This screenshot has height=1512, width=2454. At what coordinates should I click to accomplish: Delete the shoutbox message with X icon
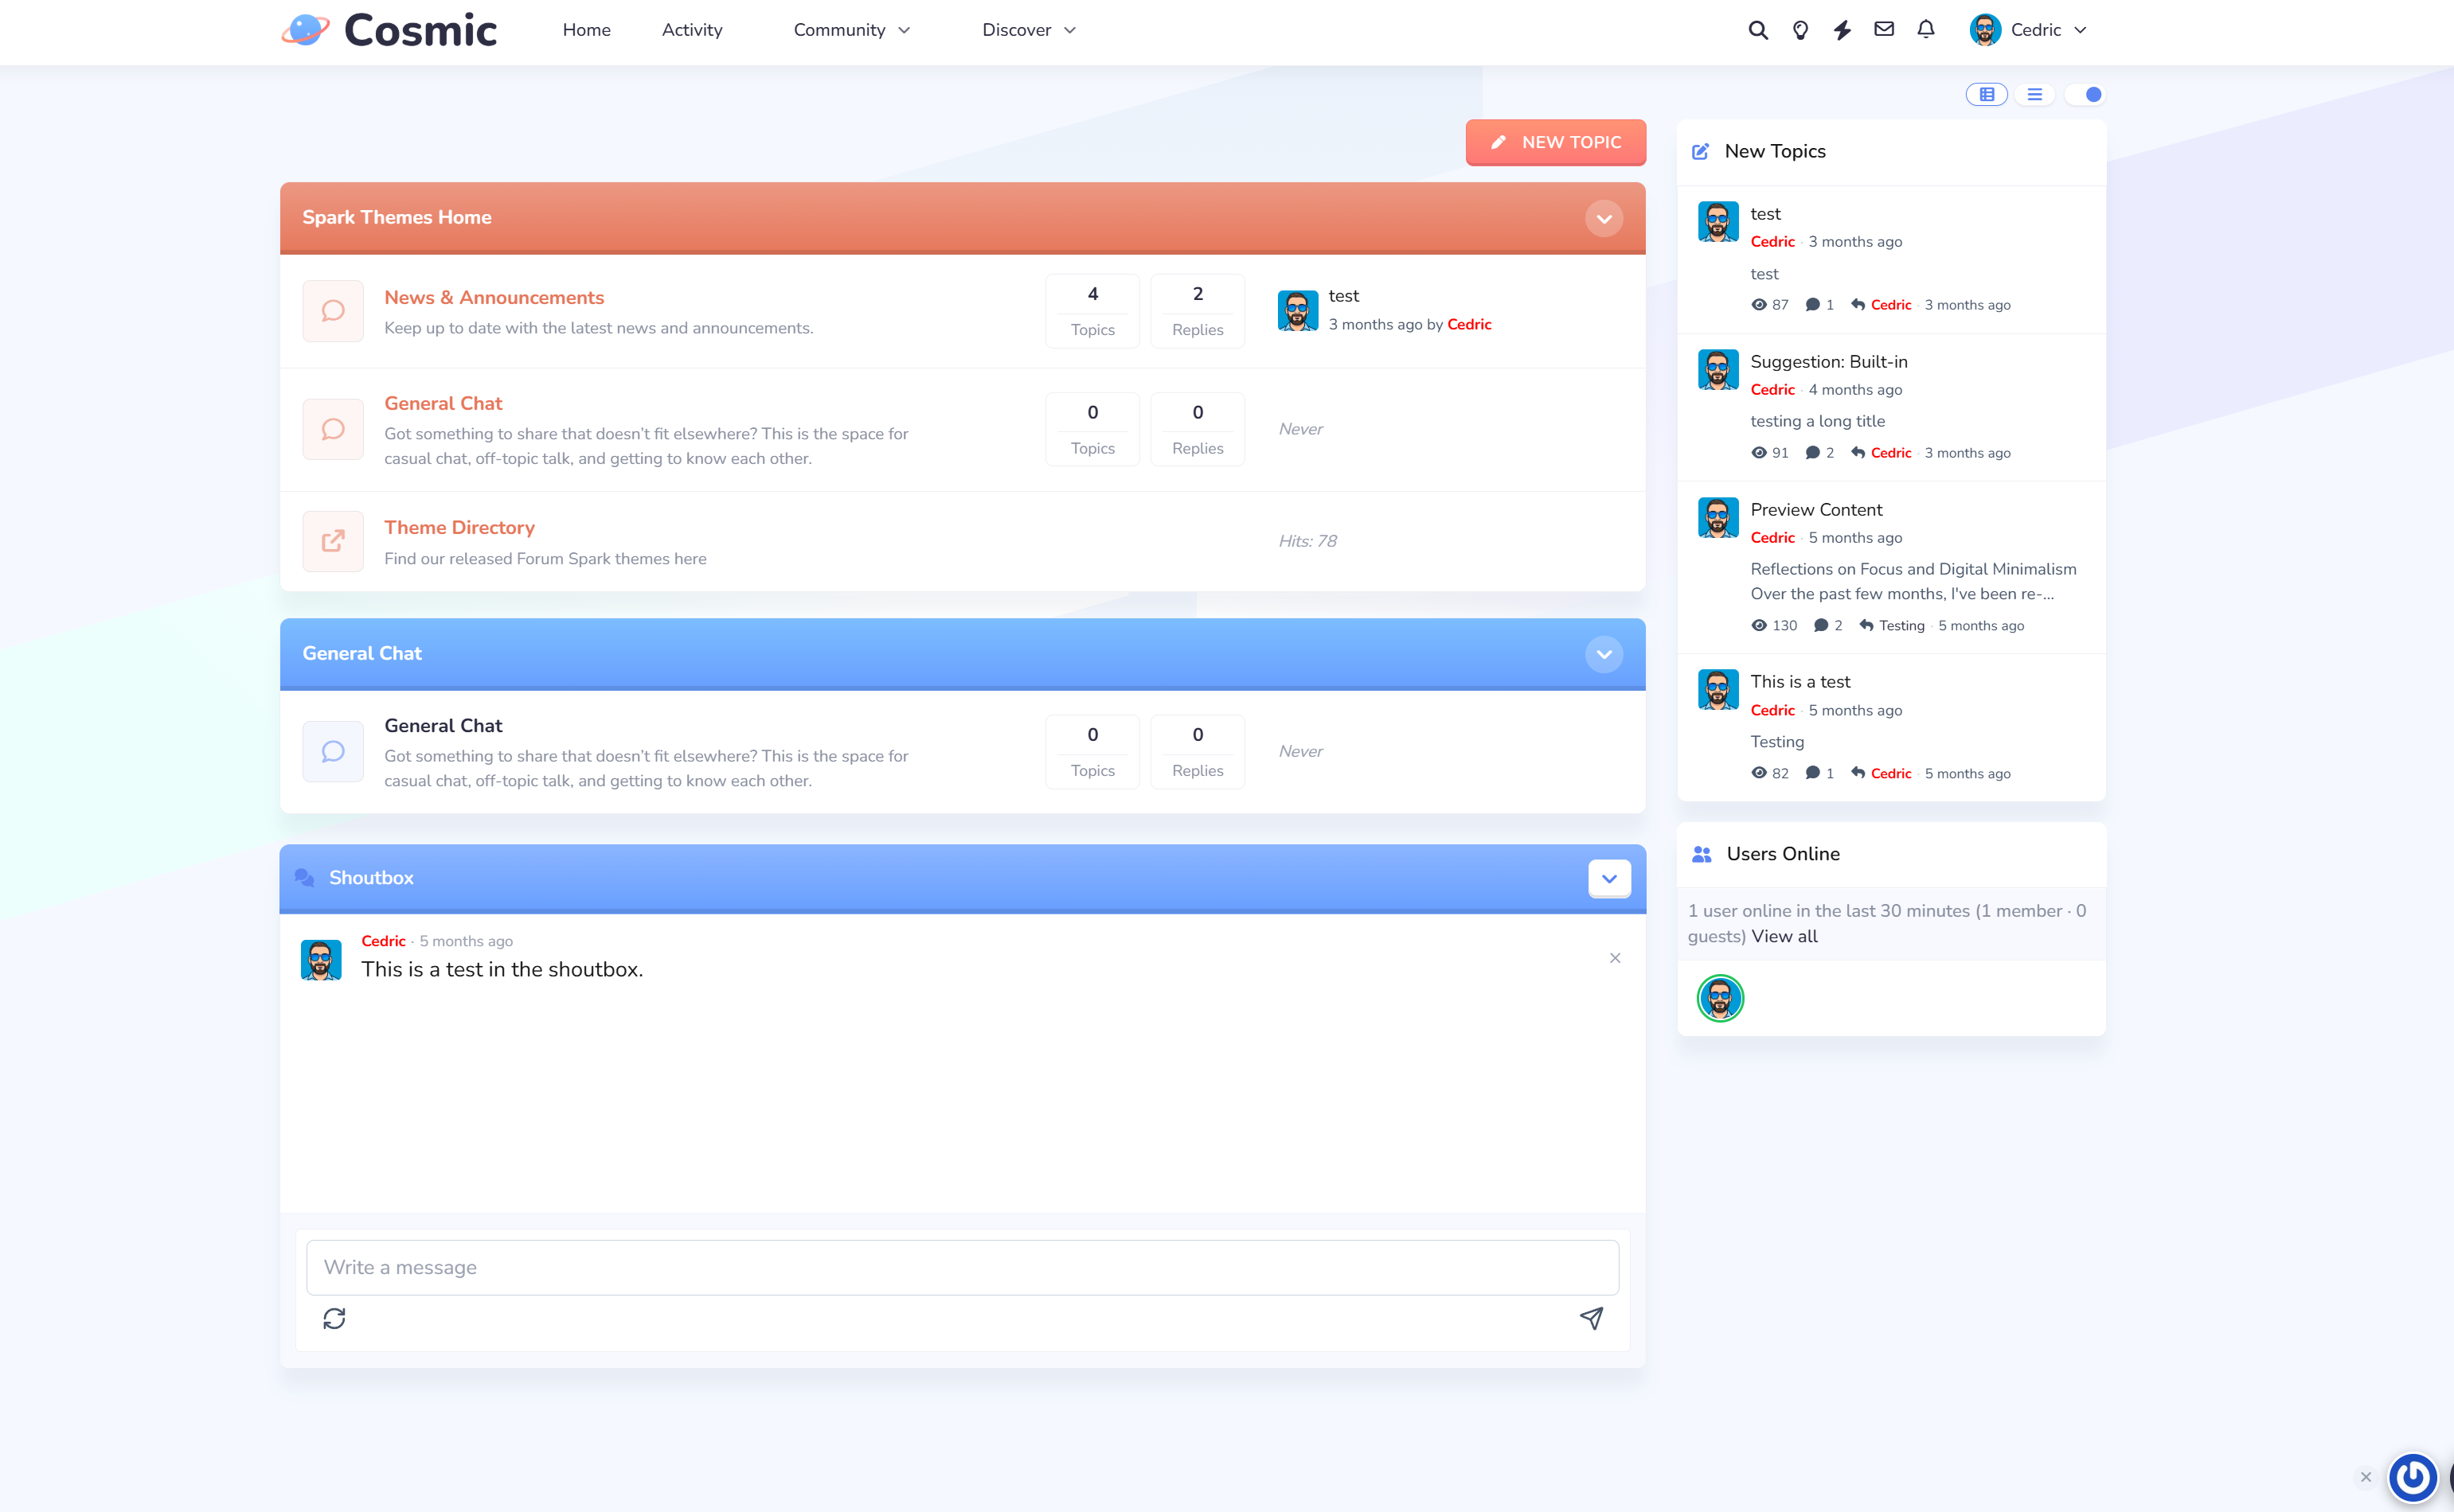(x=1615, y=958)
